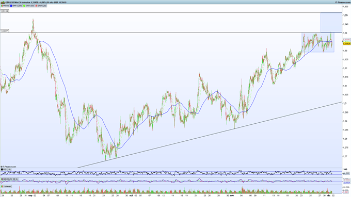Viewport: 351px width, 197px height.
Task: Select the SMA (50) indicator label
Action: tap(29, 6)
